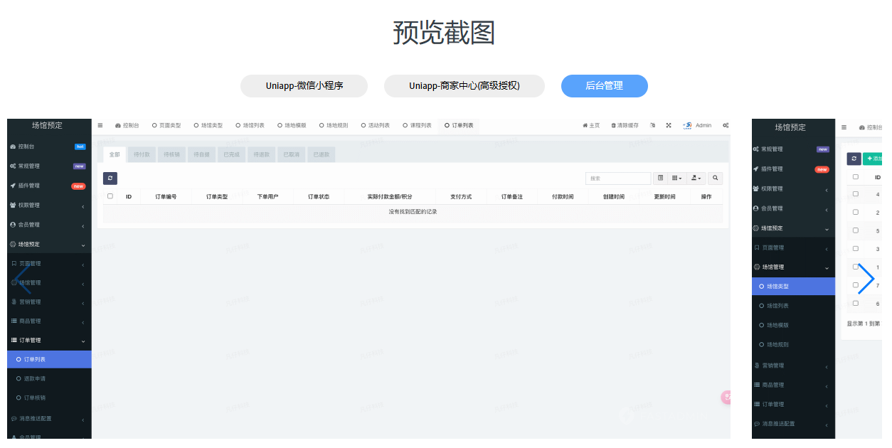Click the refresh button above the order table

click(110, 178)
